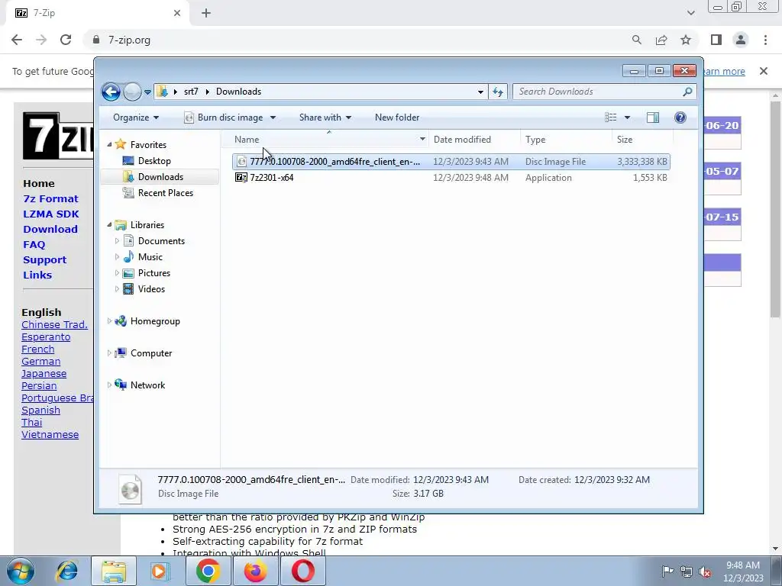
Task: Click New folder button
Action: pos(397,118)
